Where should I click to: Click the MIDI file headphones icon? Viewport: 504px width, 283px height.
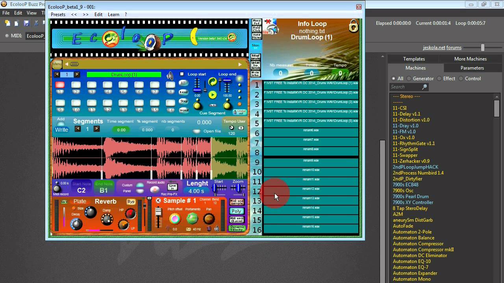pos(271,27)
